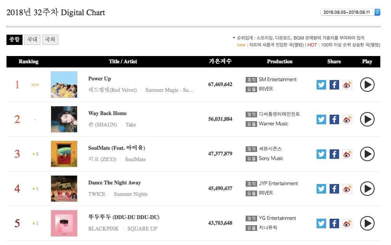Click the TWICE artist name link

(x=97, y=194)
